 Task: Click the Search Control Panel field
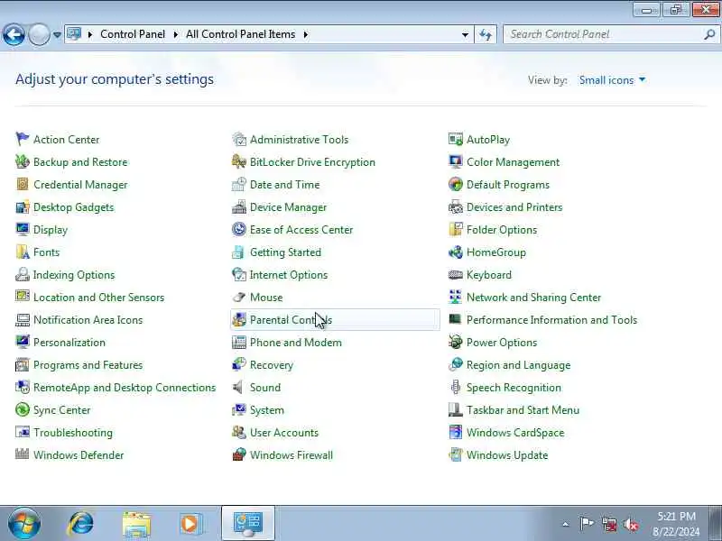(612, 34)
